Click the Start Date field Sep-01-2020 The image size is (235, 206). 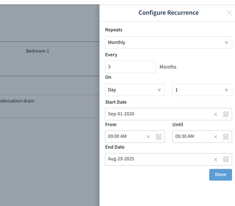168,114
